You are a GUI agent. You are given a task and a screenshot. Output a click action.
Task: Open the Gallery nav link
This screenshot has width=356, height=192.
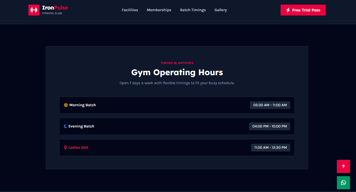(220, 10)
